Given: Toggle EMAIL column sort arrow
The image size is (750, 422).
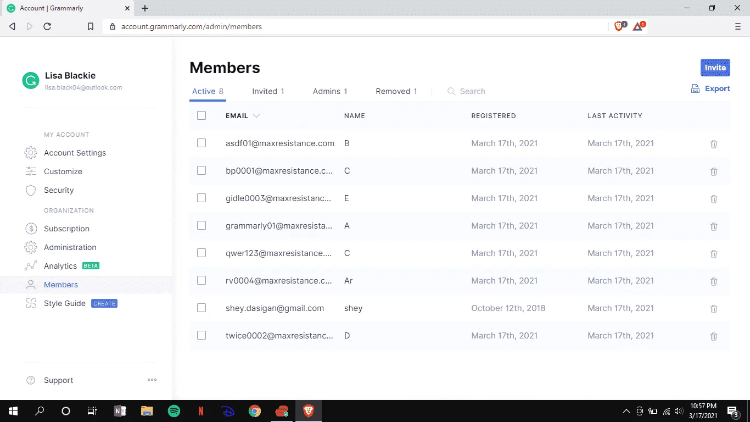Looking at the screenshot, I should (256, 116).
